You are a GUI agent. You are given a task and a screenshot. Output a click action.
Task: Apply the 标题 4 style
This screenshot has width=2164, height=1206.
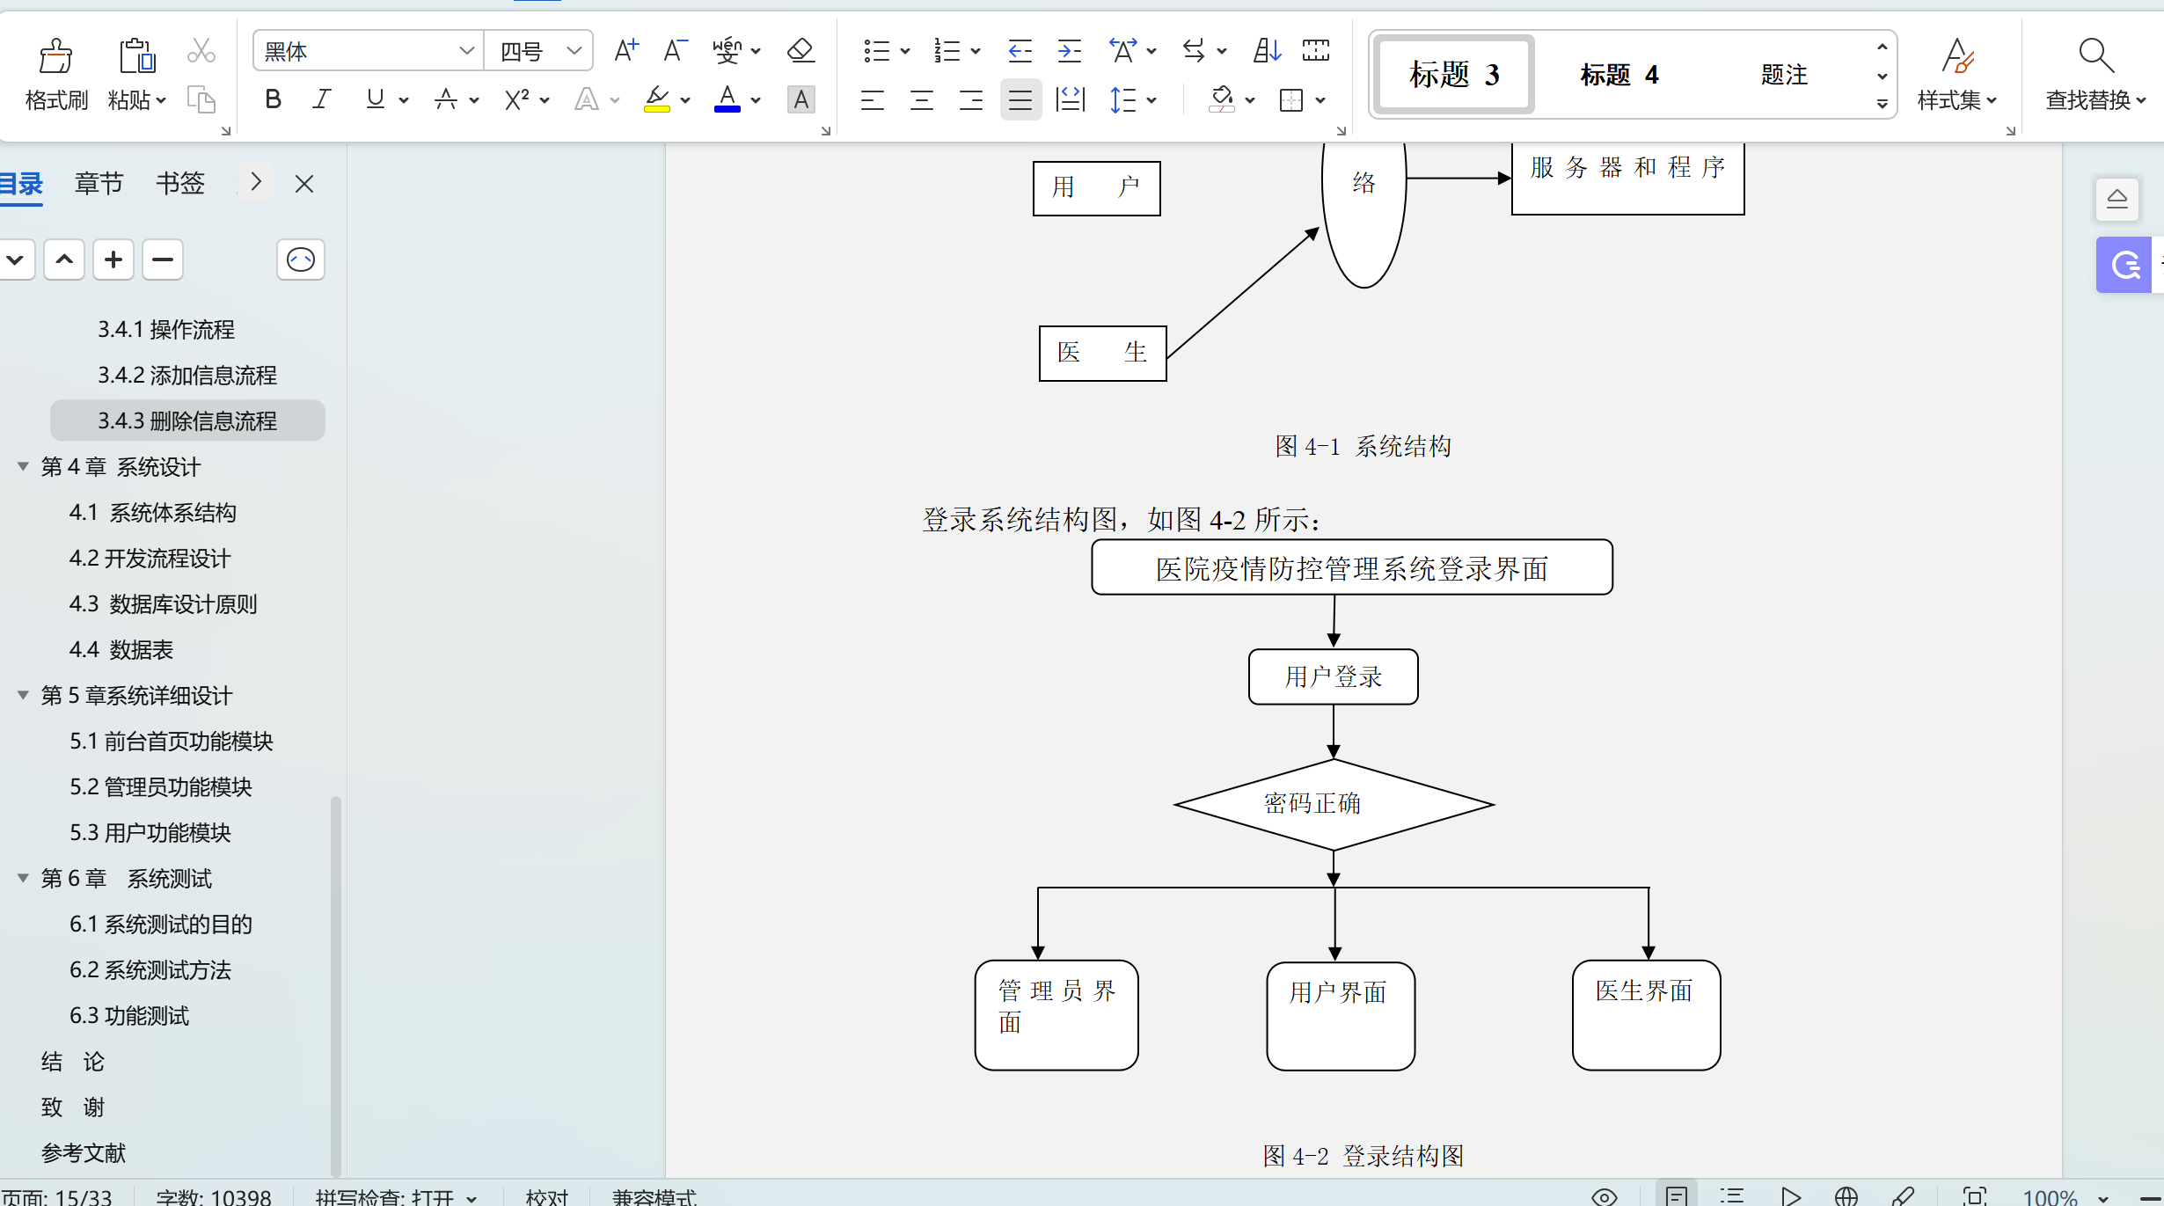[1619, 75]
